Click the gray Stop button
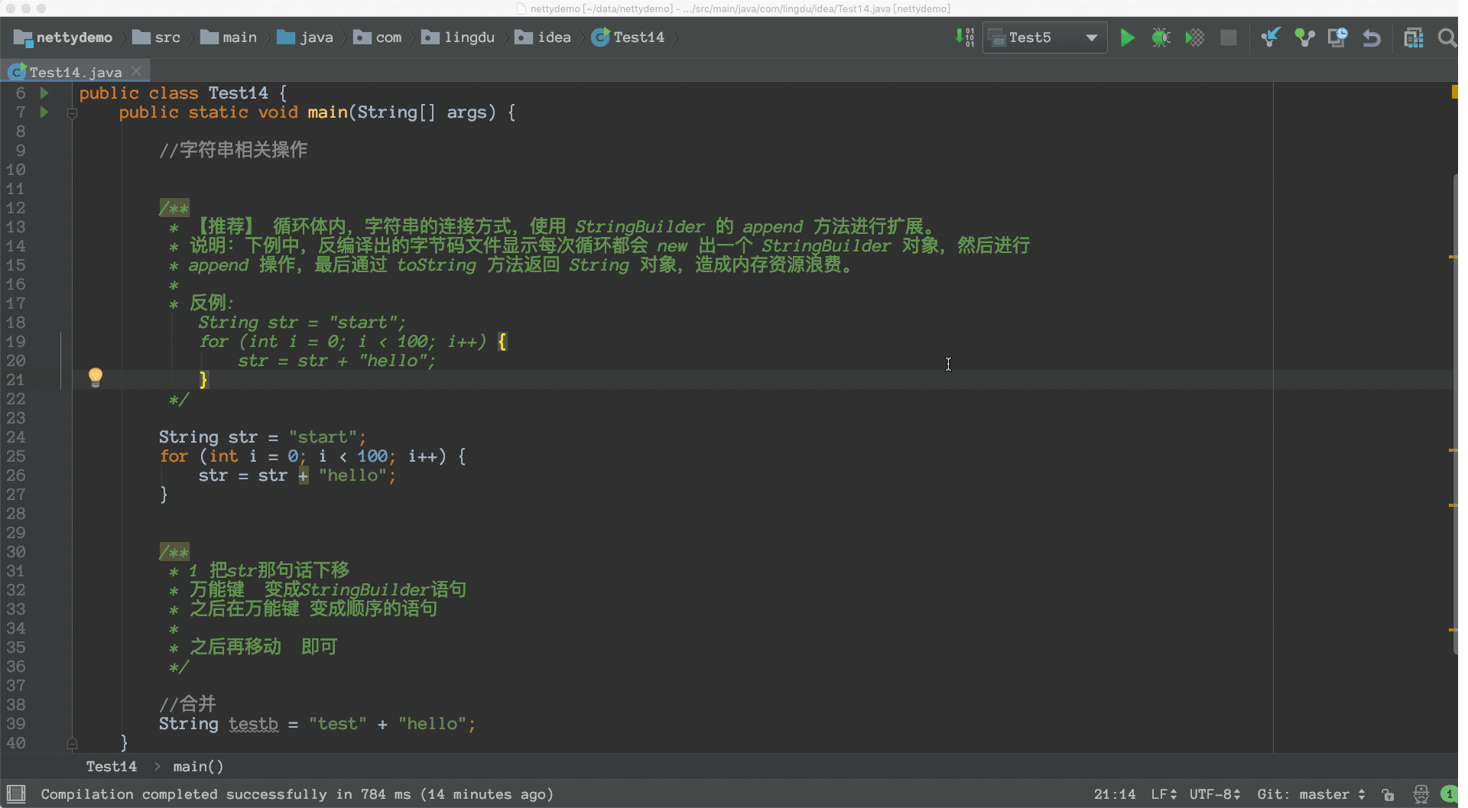1468x808 pixels. [x=1228, y=37]
